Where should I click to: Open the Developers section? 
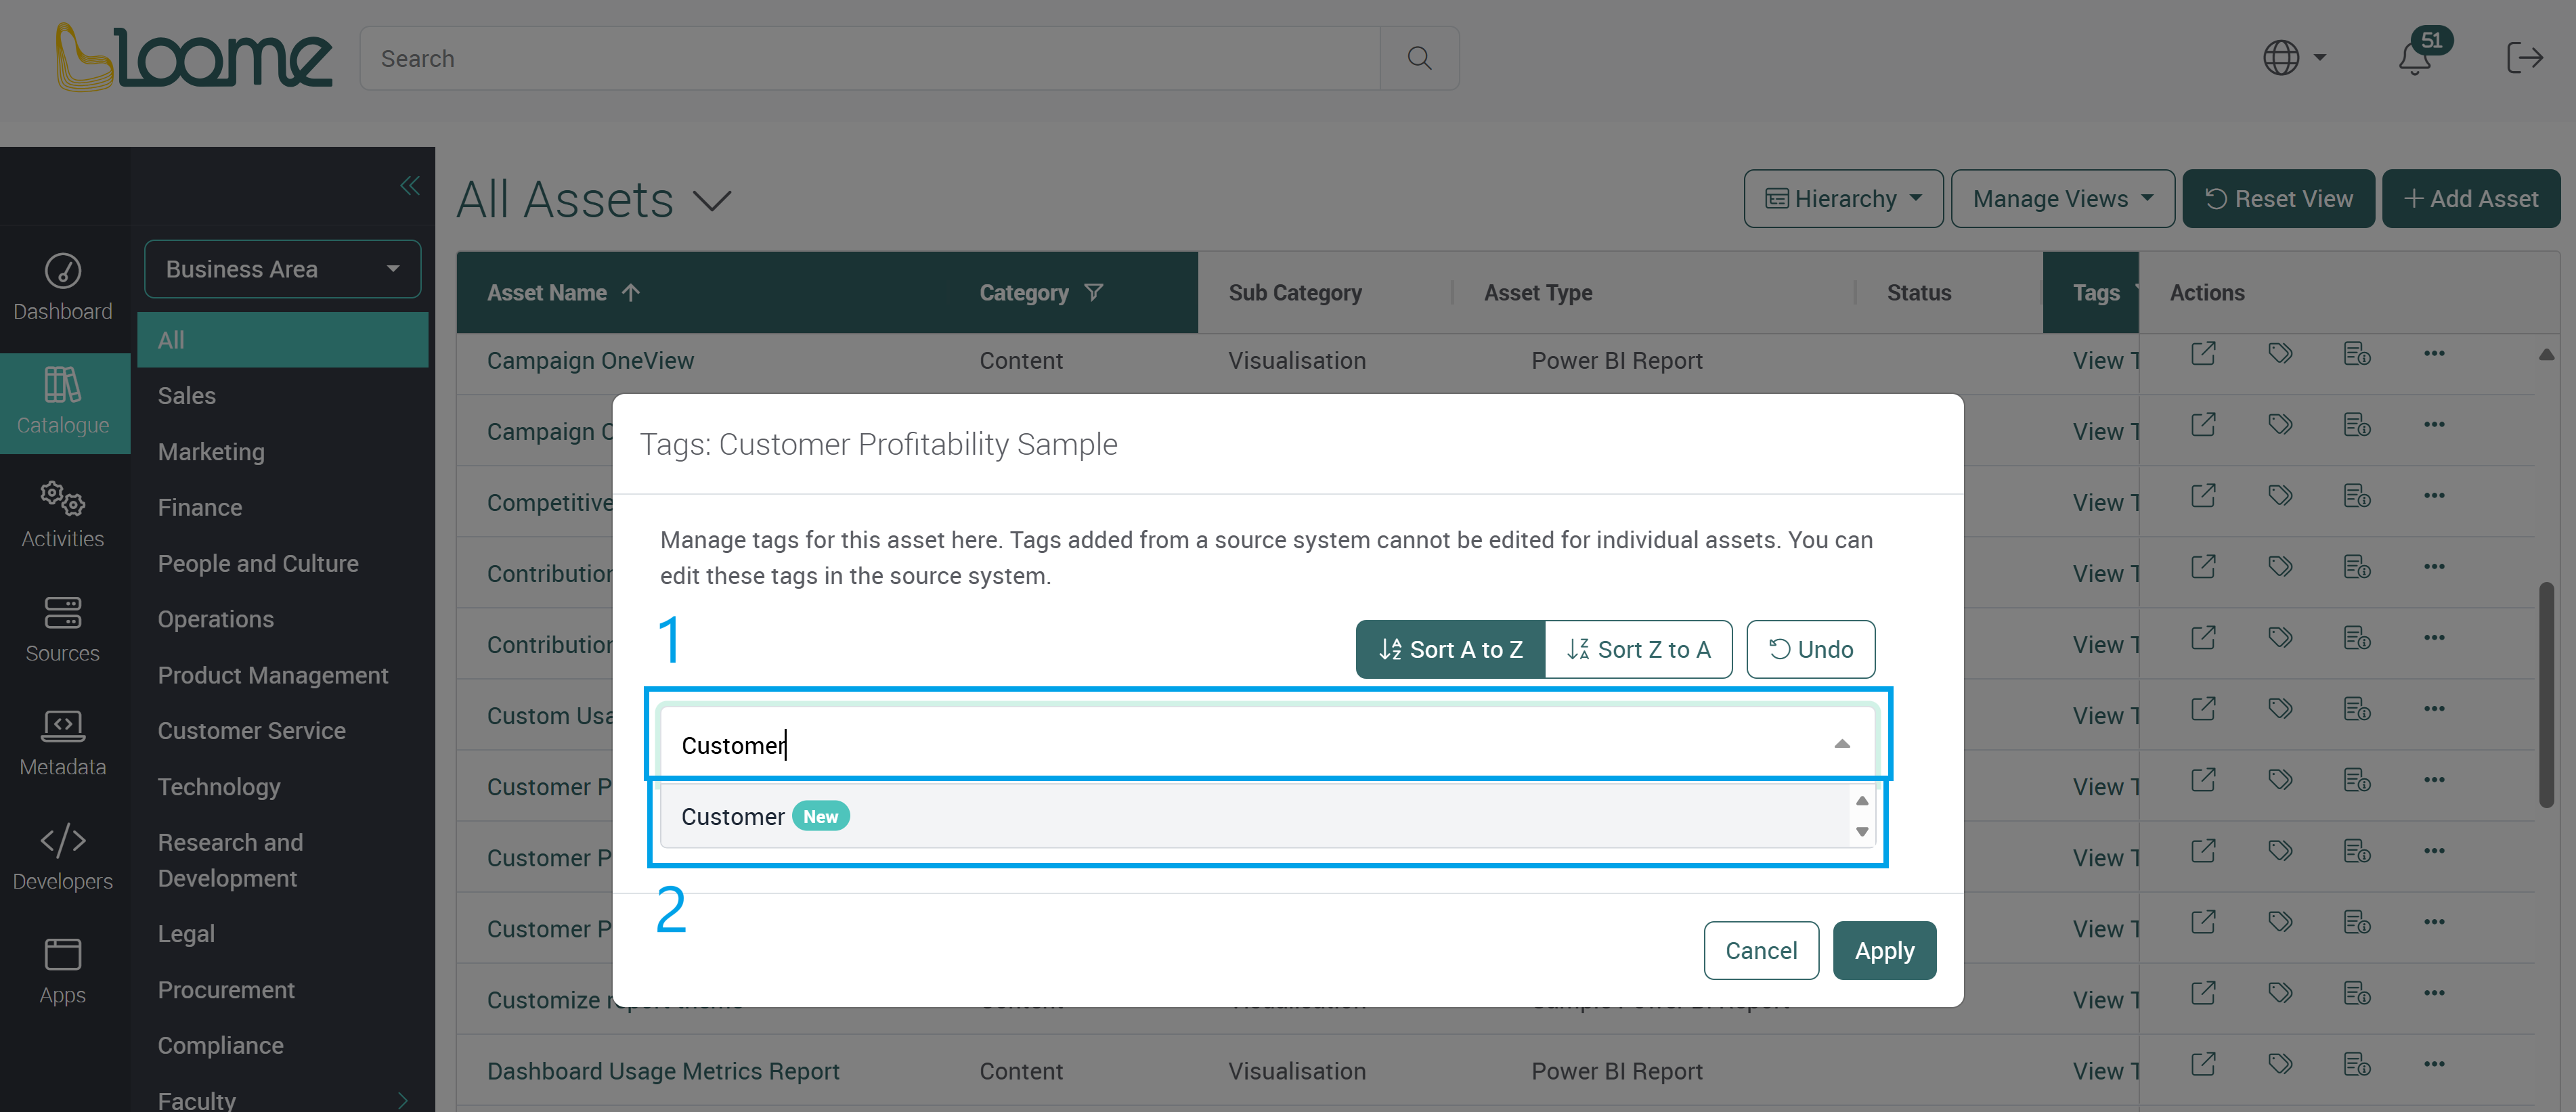63,858
